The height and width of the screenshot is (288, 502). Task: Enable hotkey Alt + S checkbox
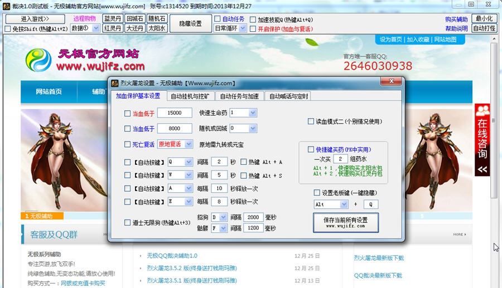click(x=243, y=175)
